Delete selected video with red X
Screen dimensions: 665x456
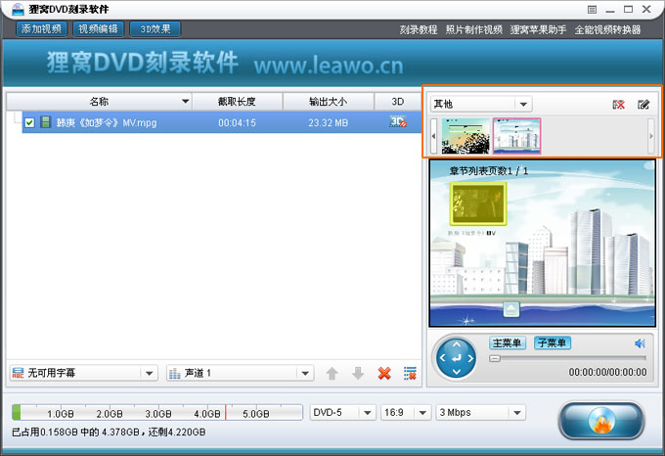tap(384, 373)
